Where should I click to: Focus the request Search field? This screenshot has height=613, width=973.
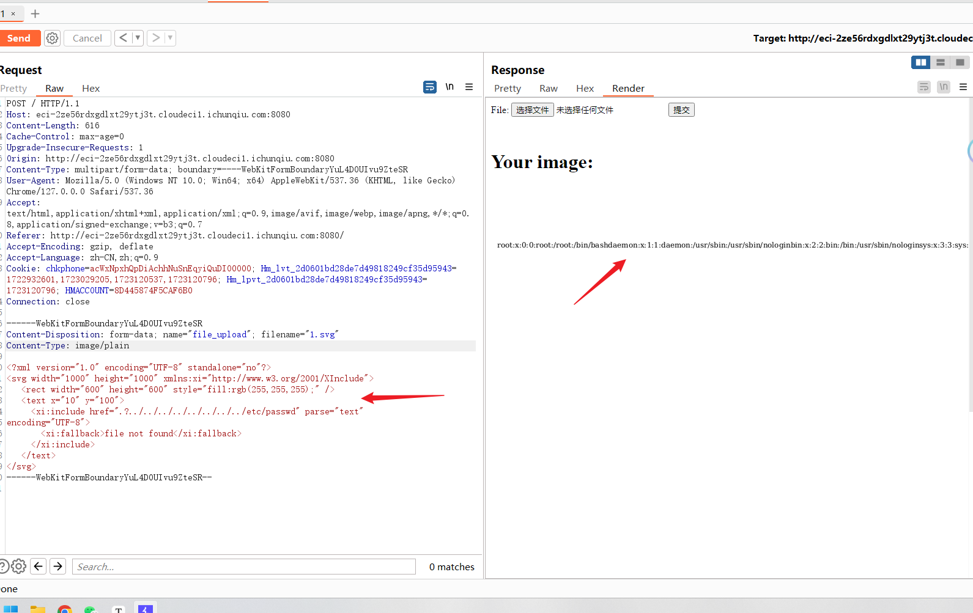(244, 567)
